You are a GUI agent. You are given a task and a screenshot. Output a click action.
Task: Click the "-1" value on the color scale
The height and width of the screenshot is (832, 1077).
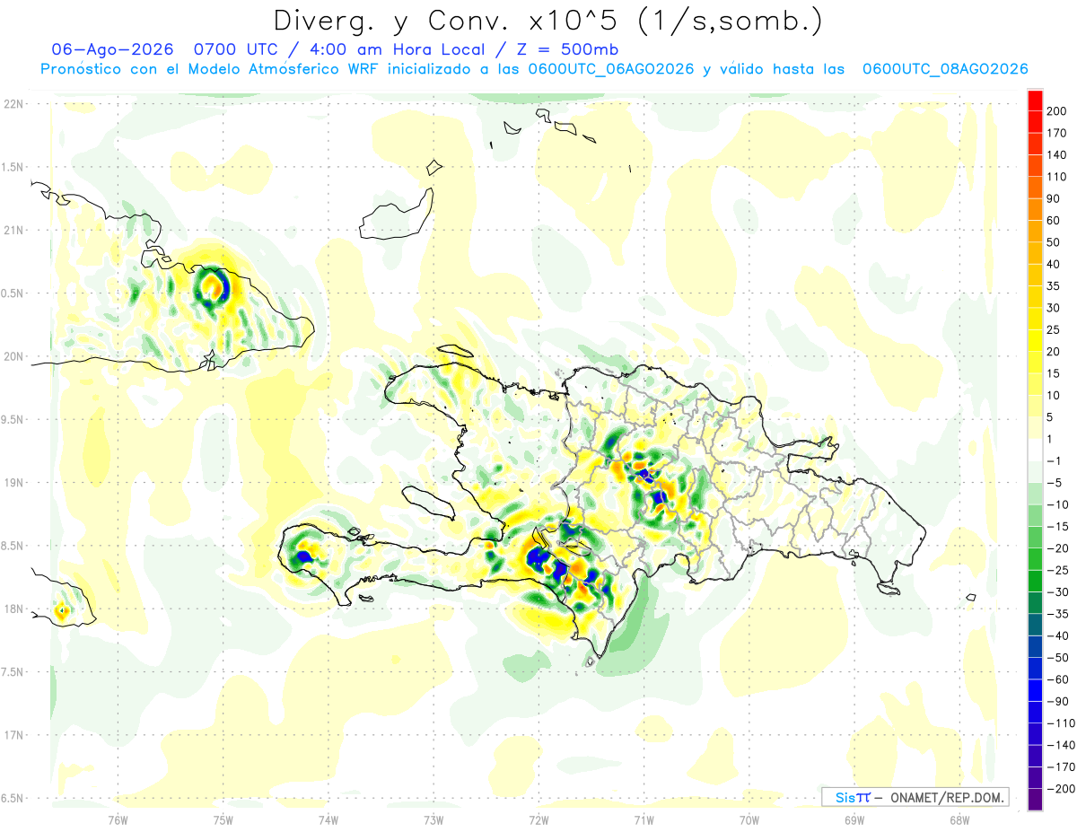[1055, 461]
